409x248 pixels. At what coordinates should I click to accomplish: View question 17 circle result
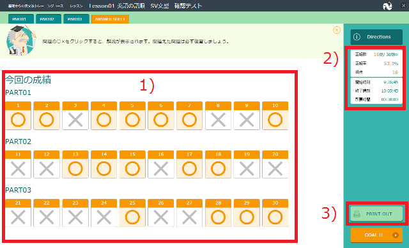[x=189, y=164]
